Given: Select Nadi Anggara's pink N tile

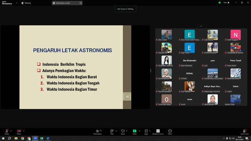Looking at the screenshot, I should (235, 35).
